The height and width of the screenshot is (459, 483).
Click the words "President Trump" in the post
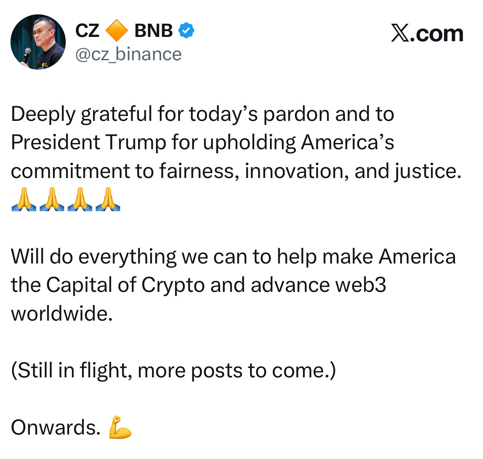(88, 142)
